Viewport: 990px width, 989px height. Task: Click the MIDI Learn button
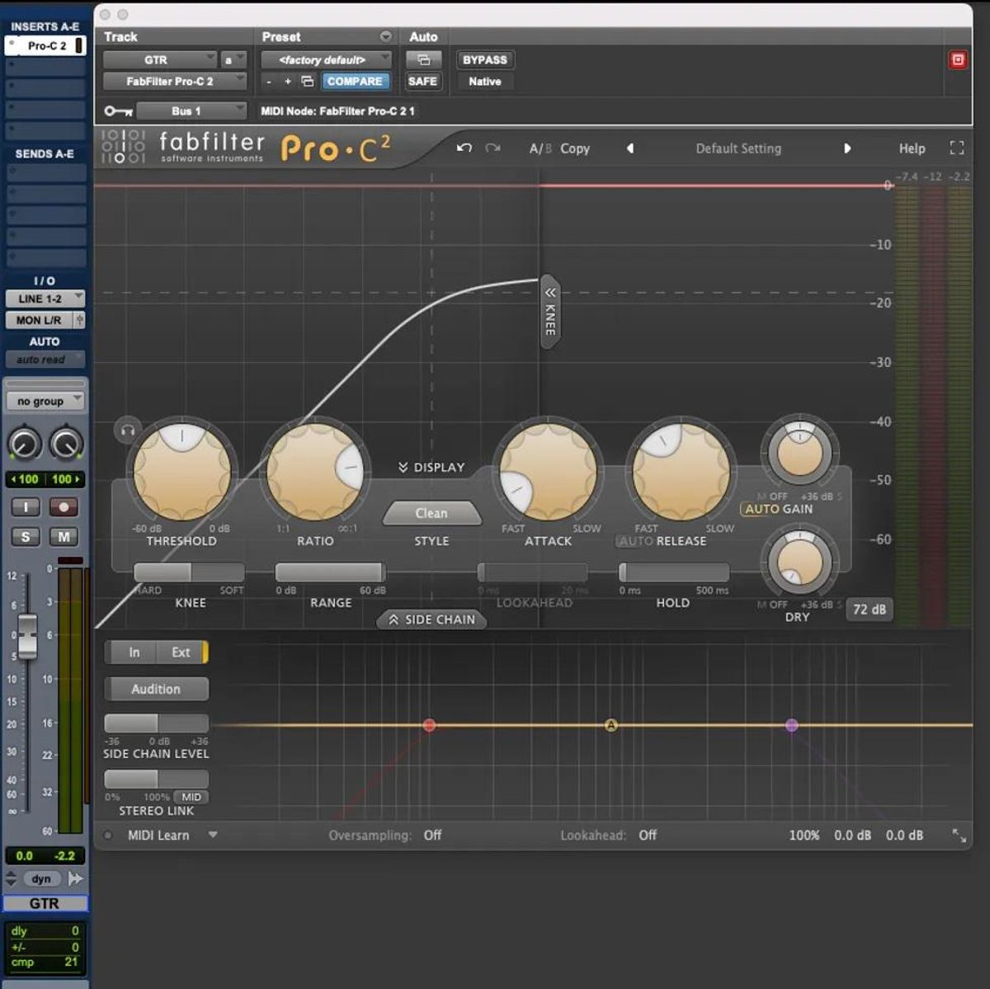tap(158, 836)
